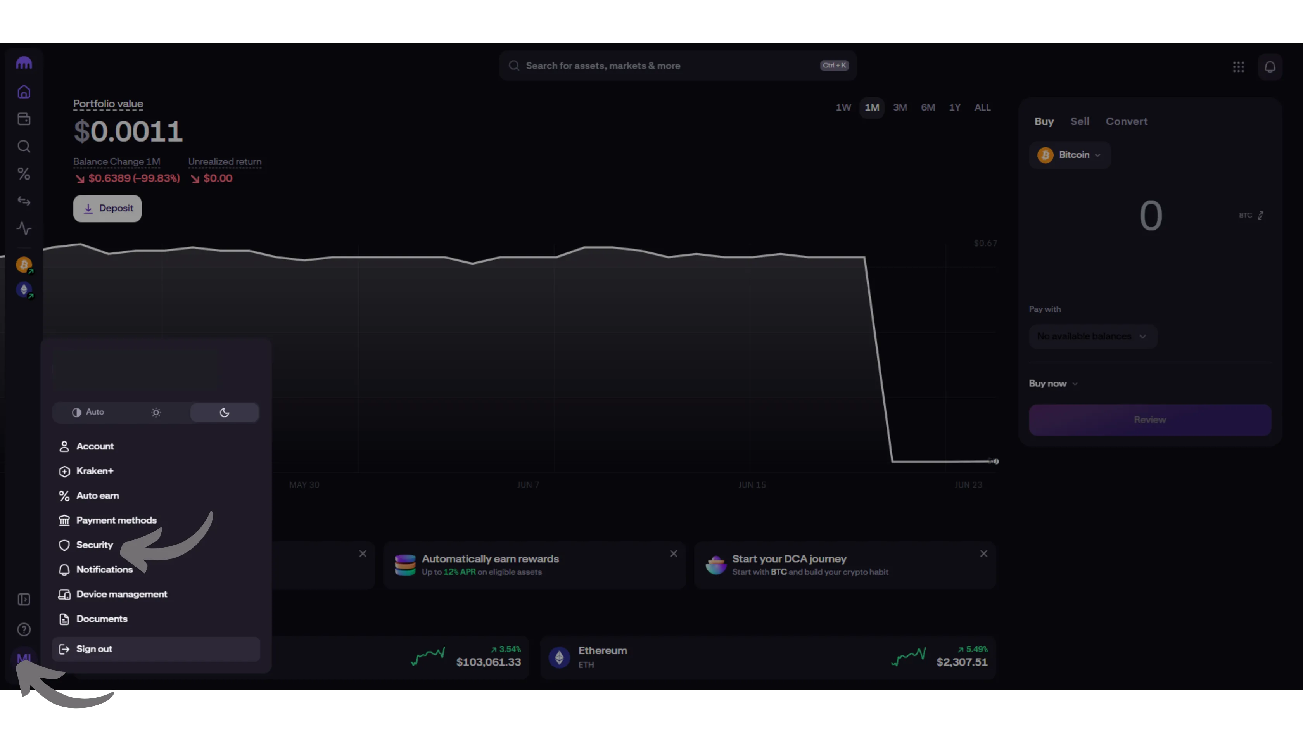Expand the Bitcoin asset dropdown
Viewport: 1303px width, 733px height.
point(1069,155)
